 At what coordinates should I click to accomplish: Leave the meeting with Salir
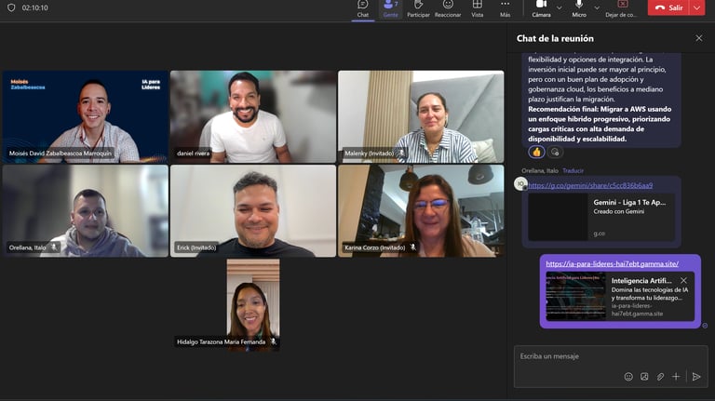(x=668, y=7)
